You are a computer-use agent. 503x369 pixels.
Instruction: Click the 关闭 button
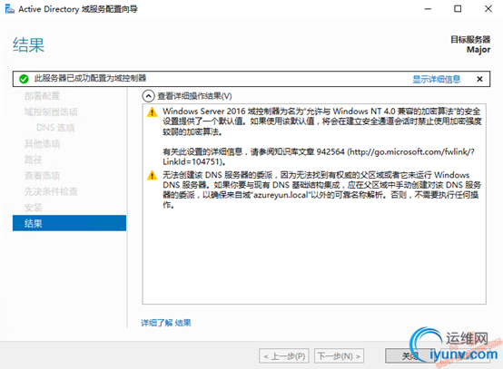pyautogui.click(x=410, y=356)
